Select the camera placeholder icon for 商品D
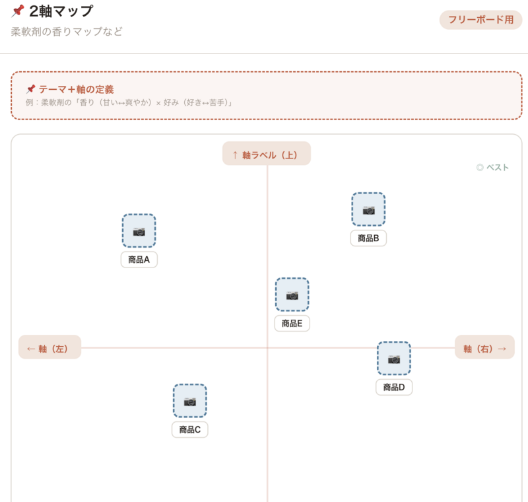The width and height of the screenshot is (528, 502). pos(394,359)
